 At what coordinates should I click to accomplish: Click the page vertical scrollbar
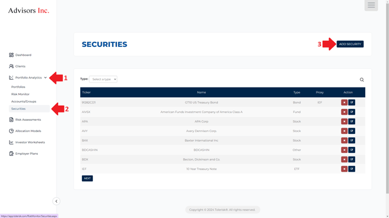pyautogui.click(x=387, y=99)
